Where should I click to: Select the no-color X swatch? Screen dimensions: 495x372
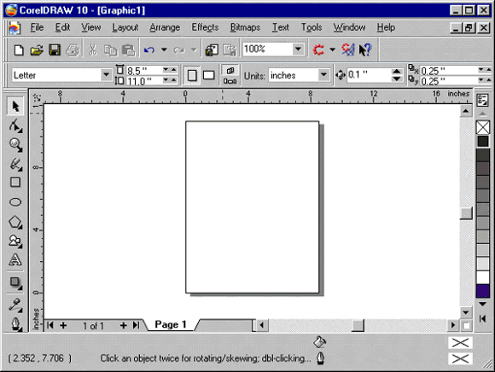pos(483,127)
